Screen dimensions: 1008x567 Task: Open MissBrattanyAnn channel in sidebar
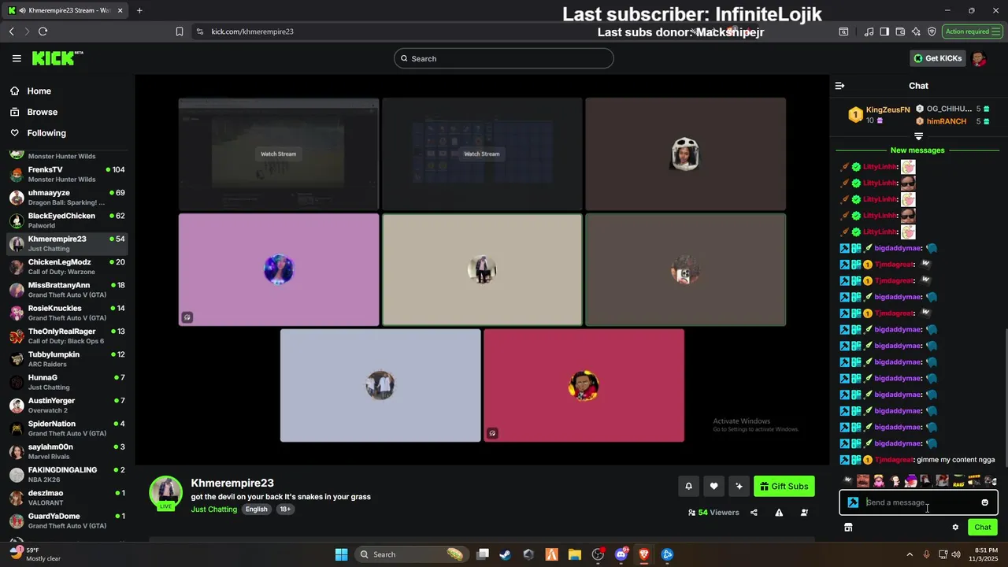click(x=67, y=289)
